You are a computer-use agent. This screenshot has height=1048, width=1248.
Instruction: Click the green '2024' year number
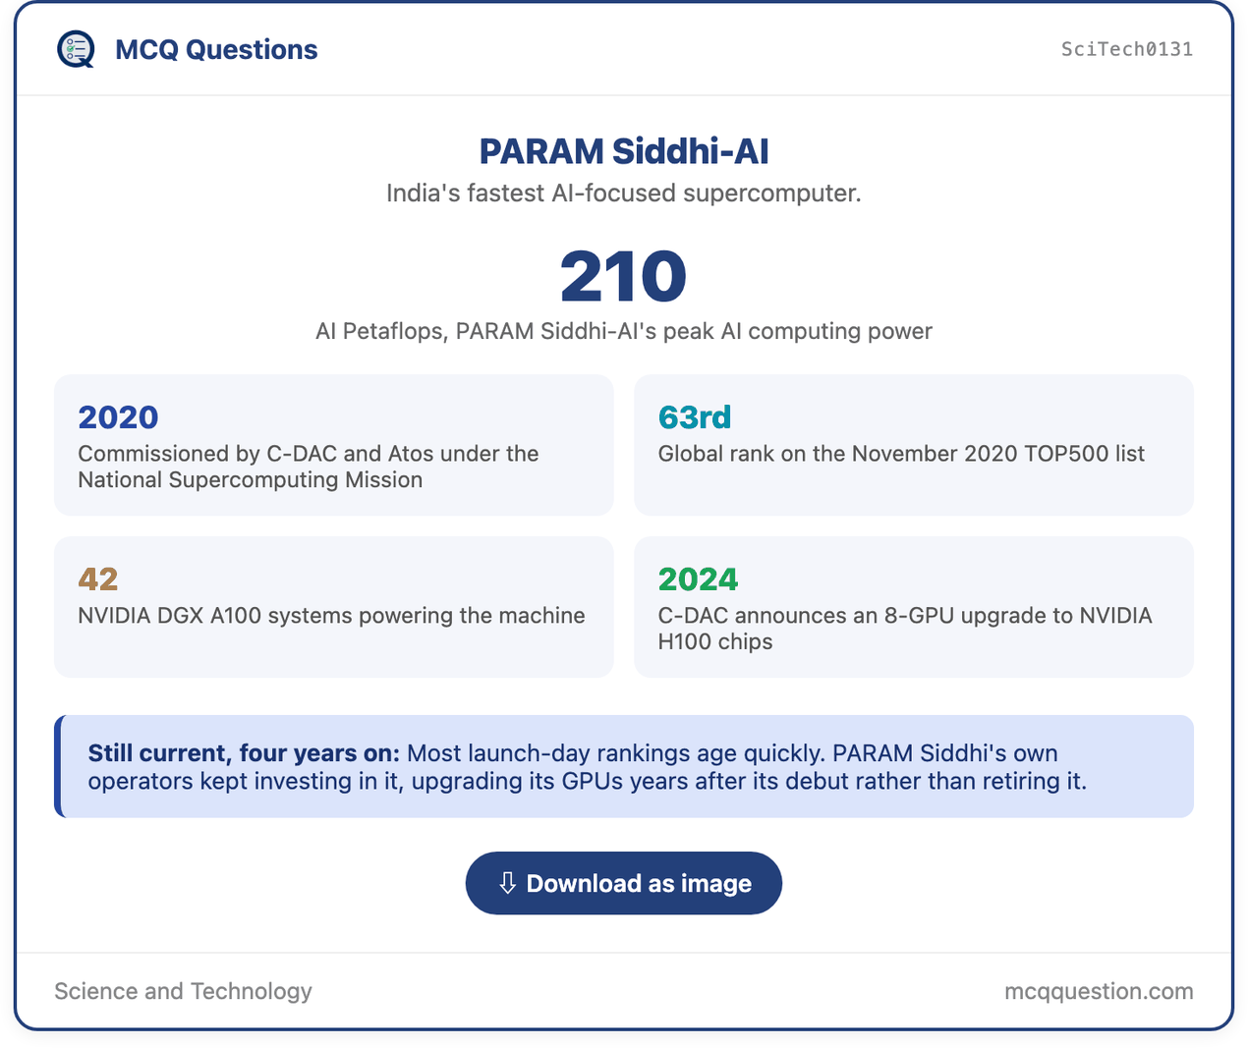698,579
